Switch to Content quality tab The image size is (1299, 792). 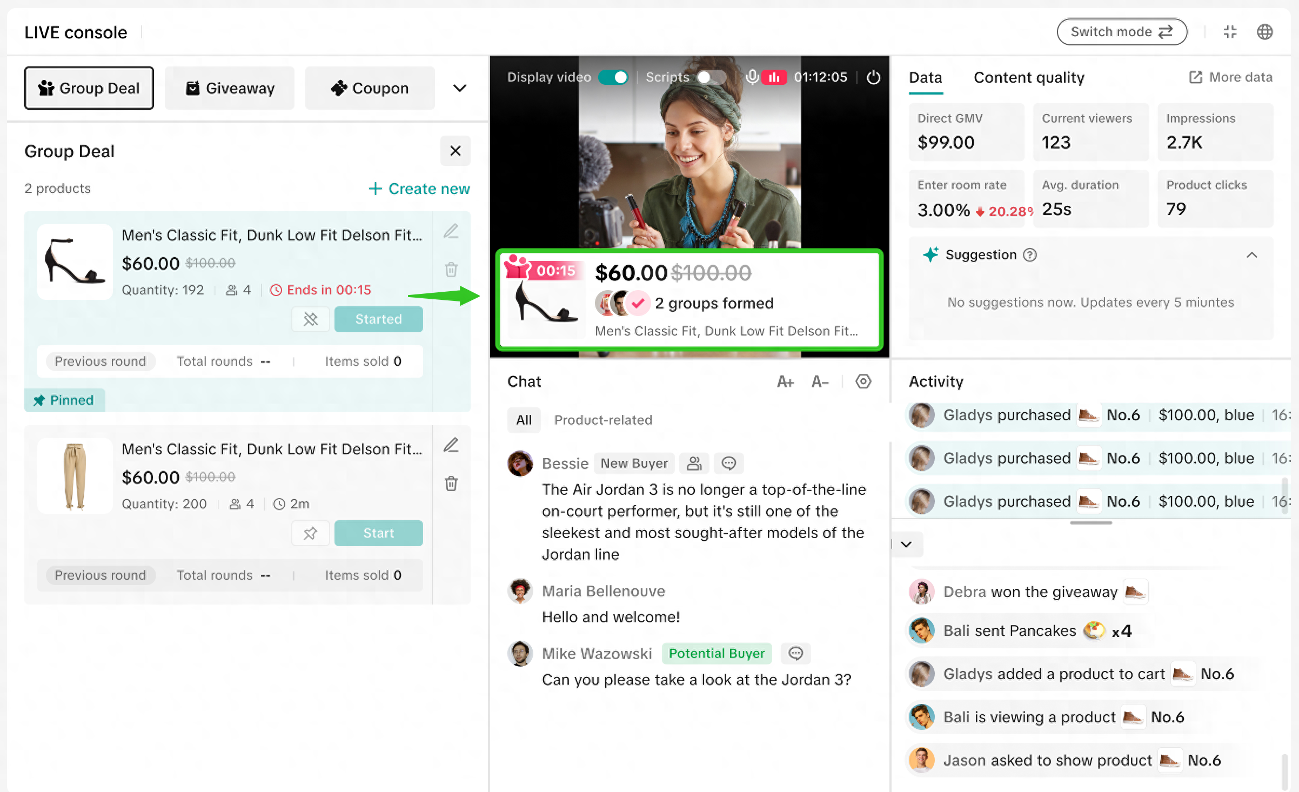(x=1029, y=77)
